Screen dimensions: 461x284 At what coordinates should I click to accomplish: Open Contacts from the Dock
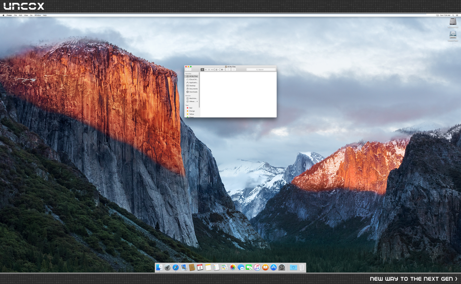tap(192, 267)
